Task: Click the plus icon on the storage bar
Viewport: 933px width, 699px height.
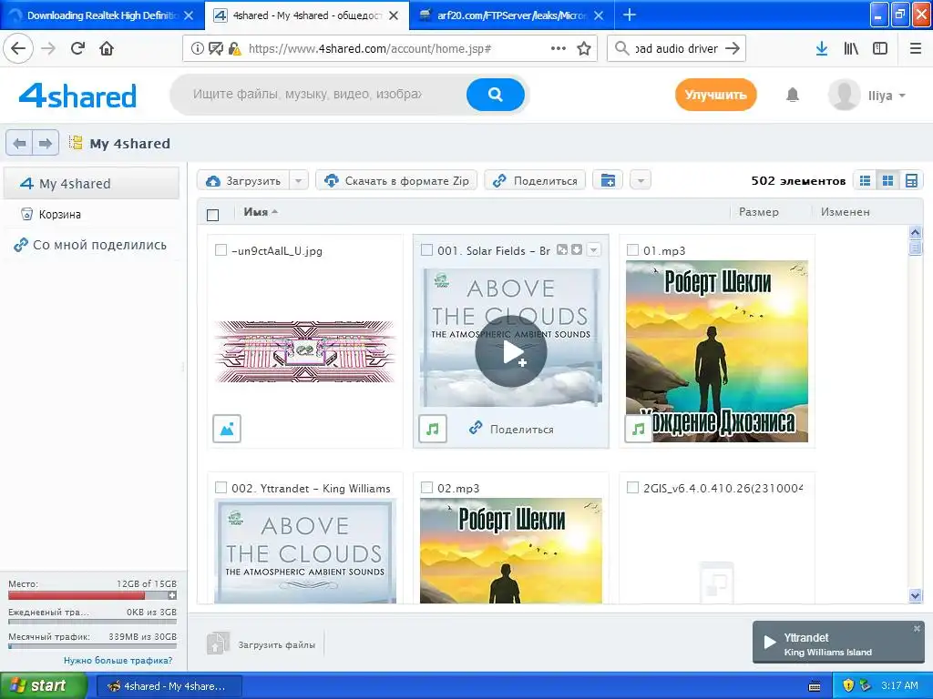Action: [x=172, y=595]
